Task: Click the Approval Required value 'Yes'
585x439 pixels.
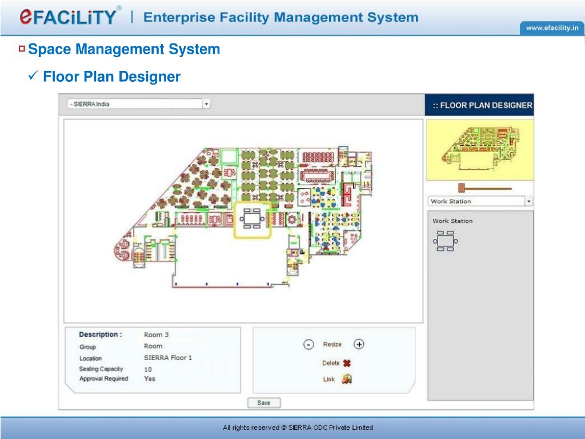Action: (149, 378)
